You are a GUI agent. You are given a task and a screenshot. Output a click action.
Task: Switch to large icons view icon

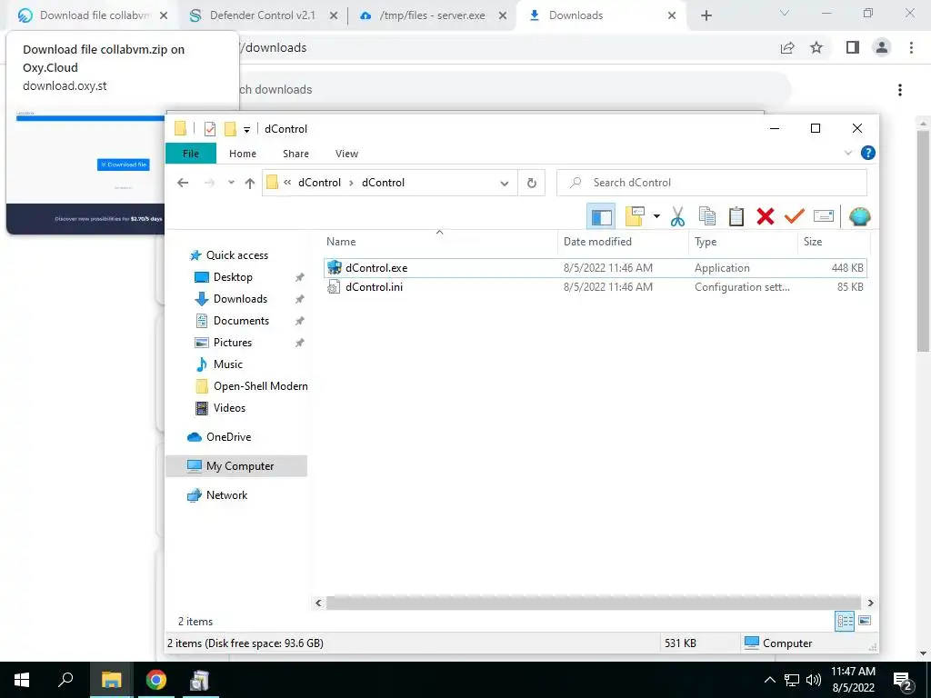coord(865,621)
